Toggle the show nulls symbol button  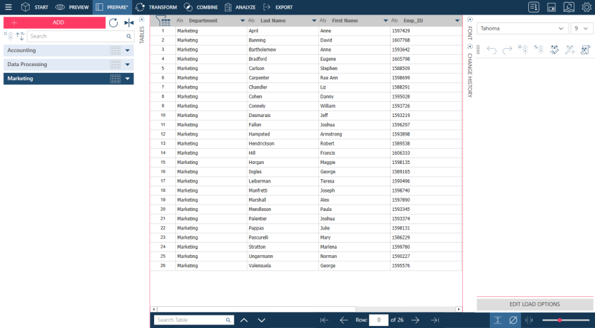pos(513,320)
